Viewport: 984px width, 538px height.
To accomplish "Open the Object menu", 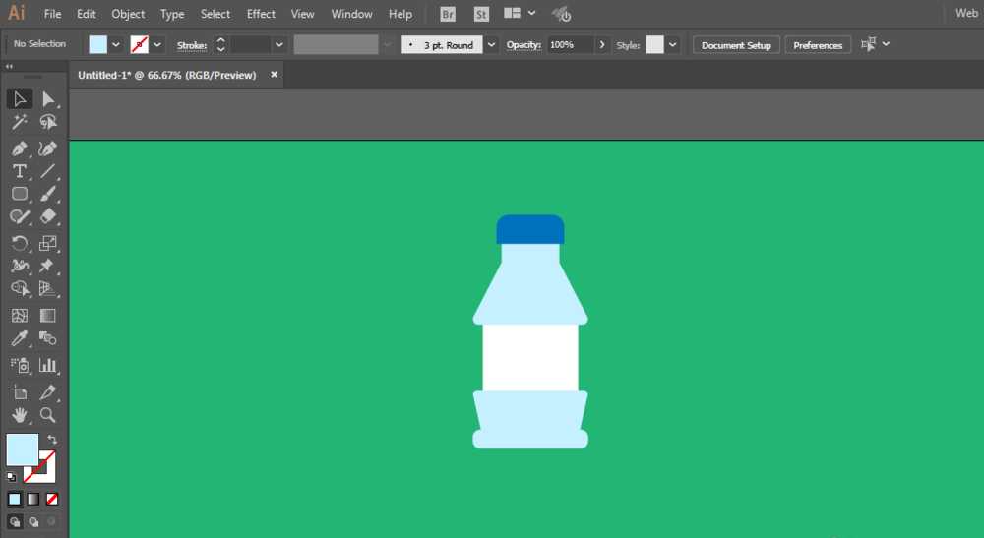I will (128, 14).
